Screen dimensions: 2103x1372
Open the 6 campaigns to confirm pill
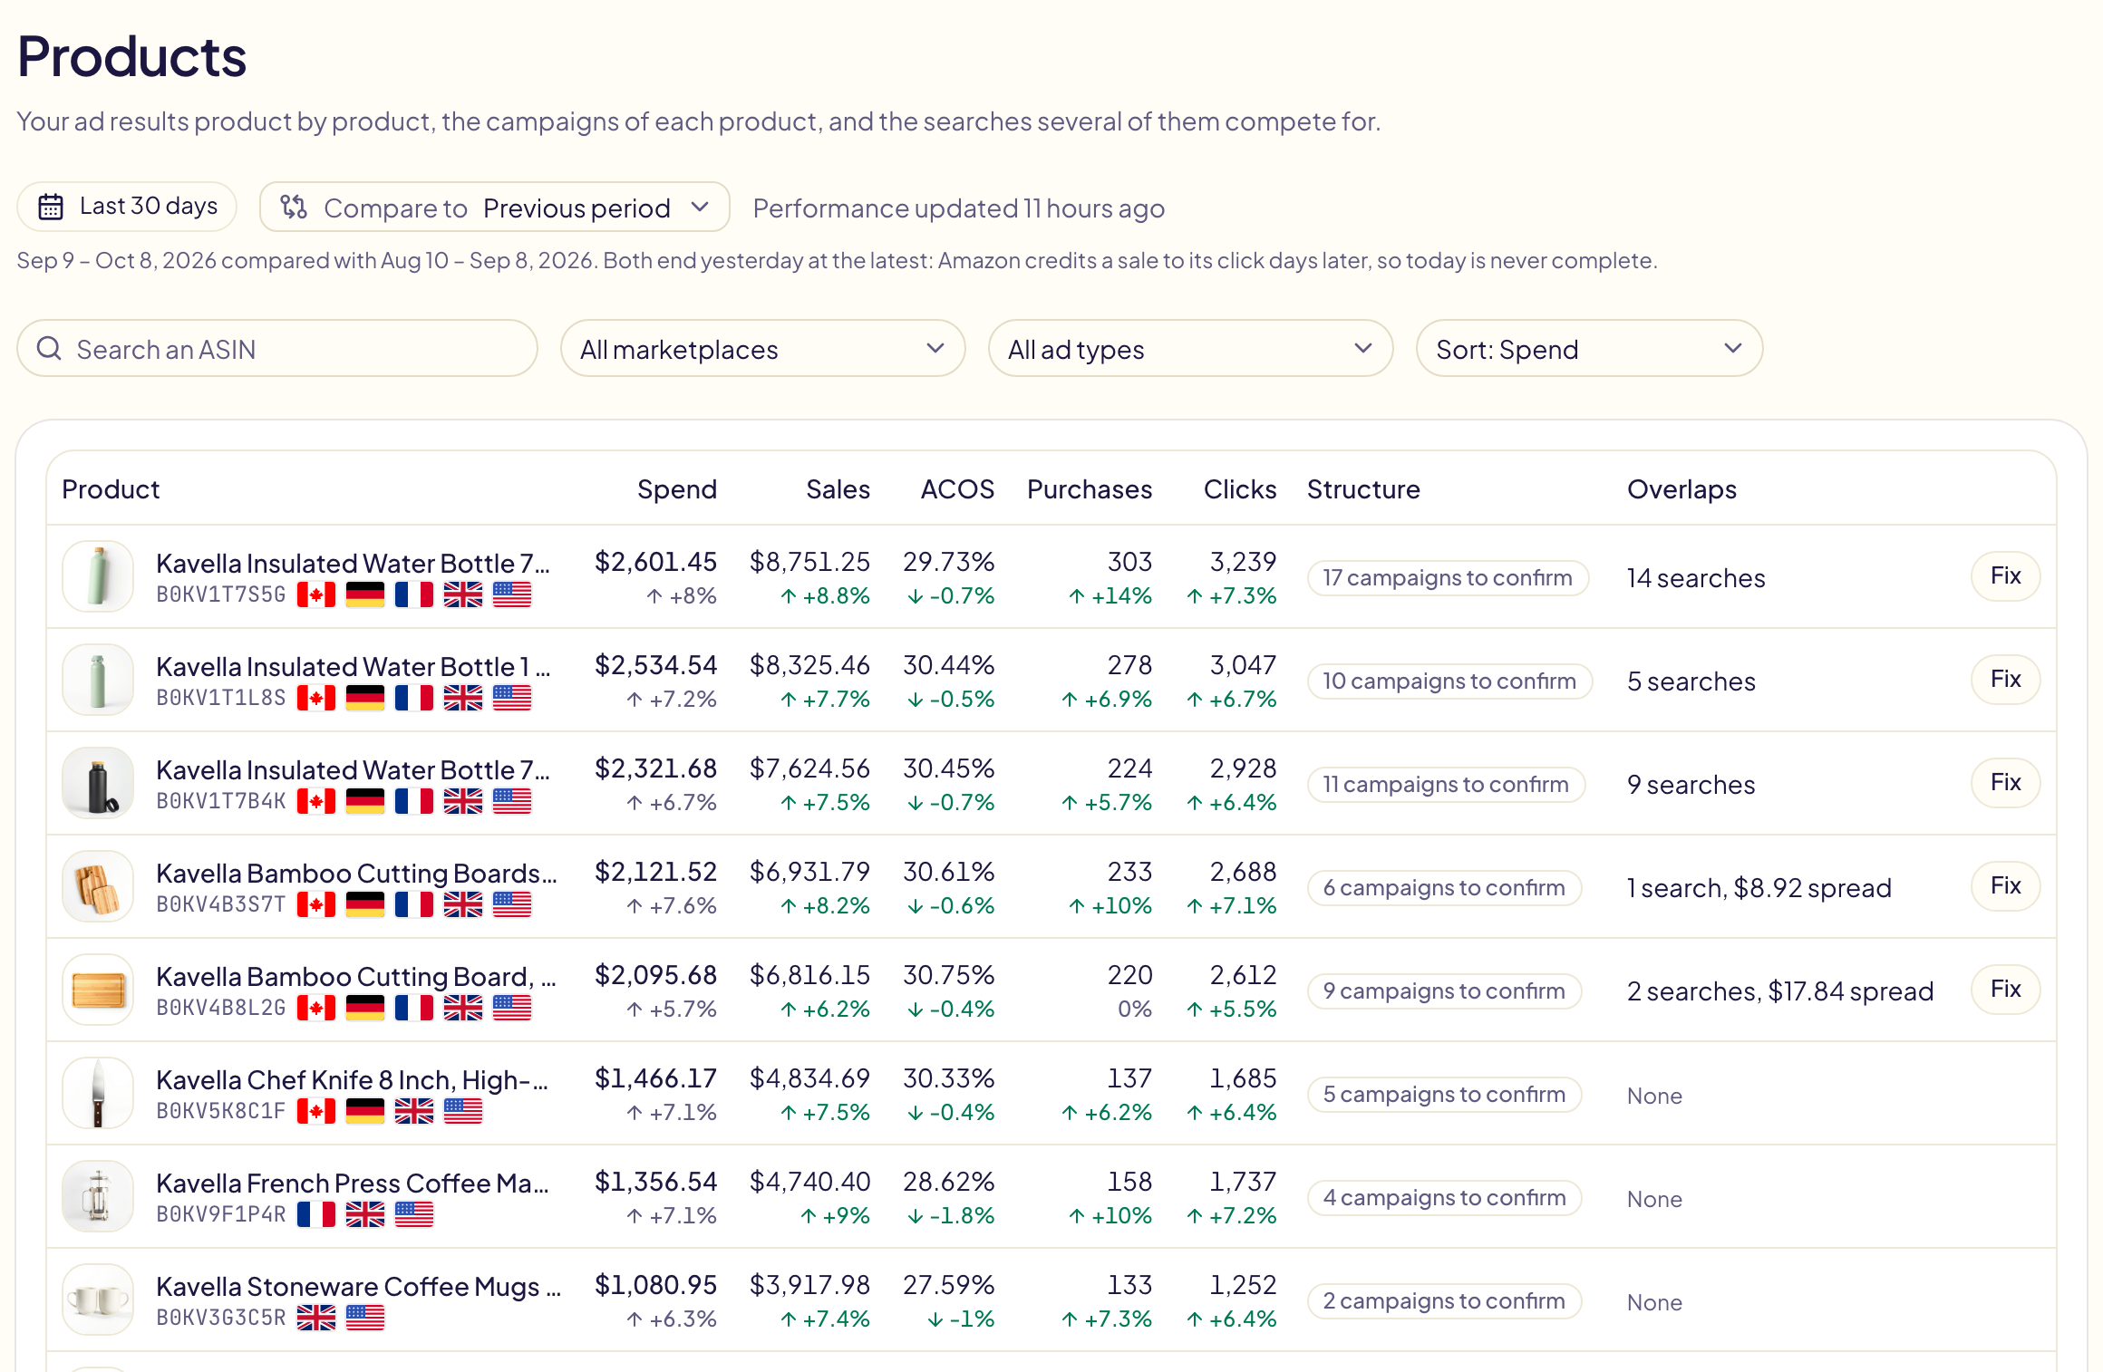click(x=1444, y=888)
